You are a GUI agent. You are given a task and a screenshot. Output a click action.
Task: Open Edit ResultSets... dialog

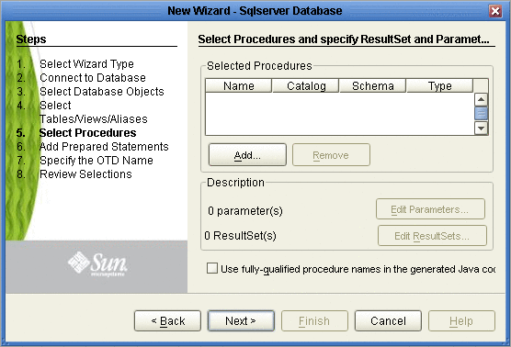coord(432,236)
